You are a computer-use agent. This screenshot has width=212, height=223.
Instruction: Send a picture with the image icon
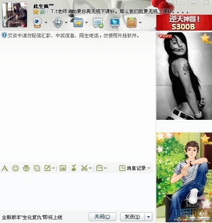coord(63,168)
